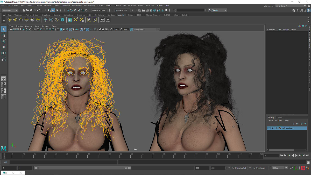Click the current frame input field
This screenshot has height=175, width=311.
click(x=271, y=155)
